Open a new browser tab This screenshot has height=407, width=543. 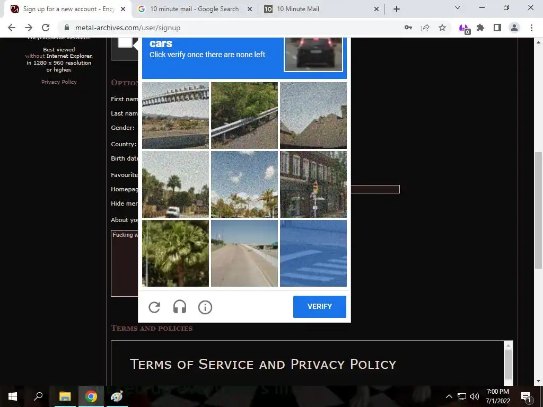tap(397, 9)
